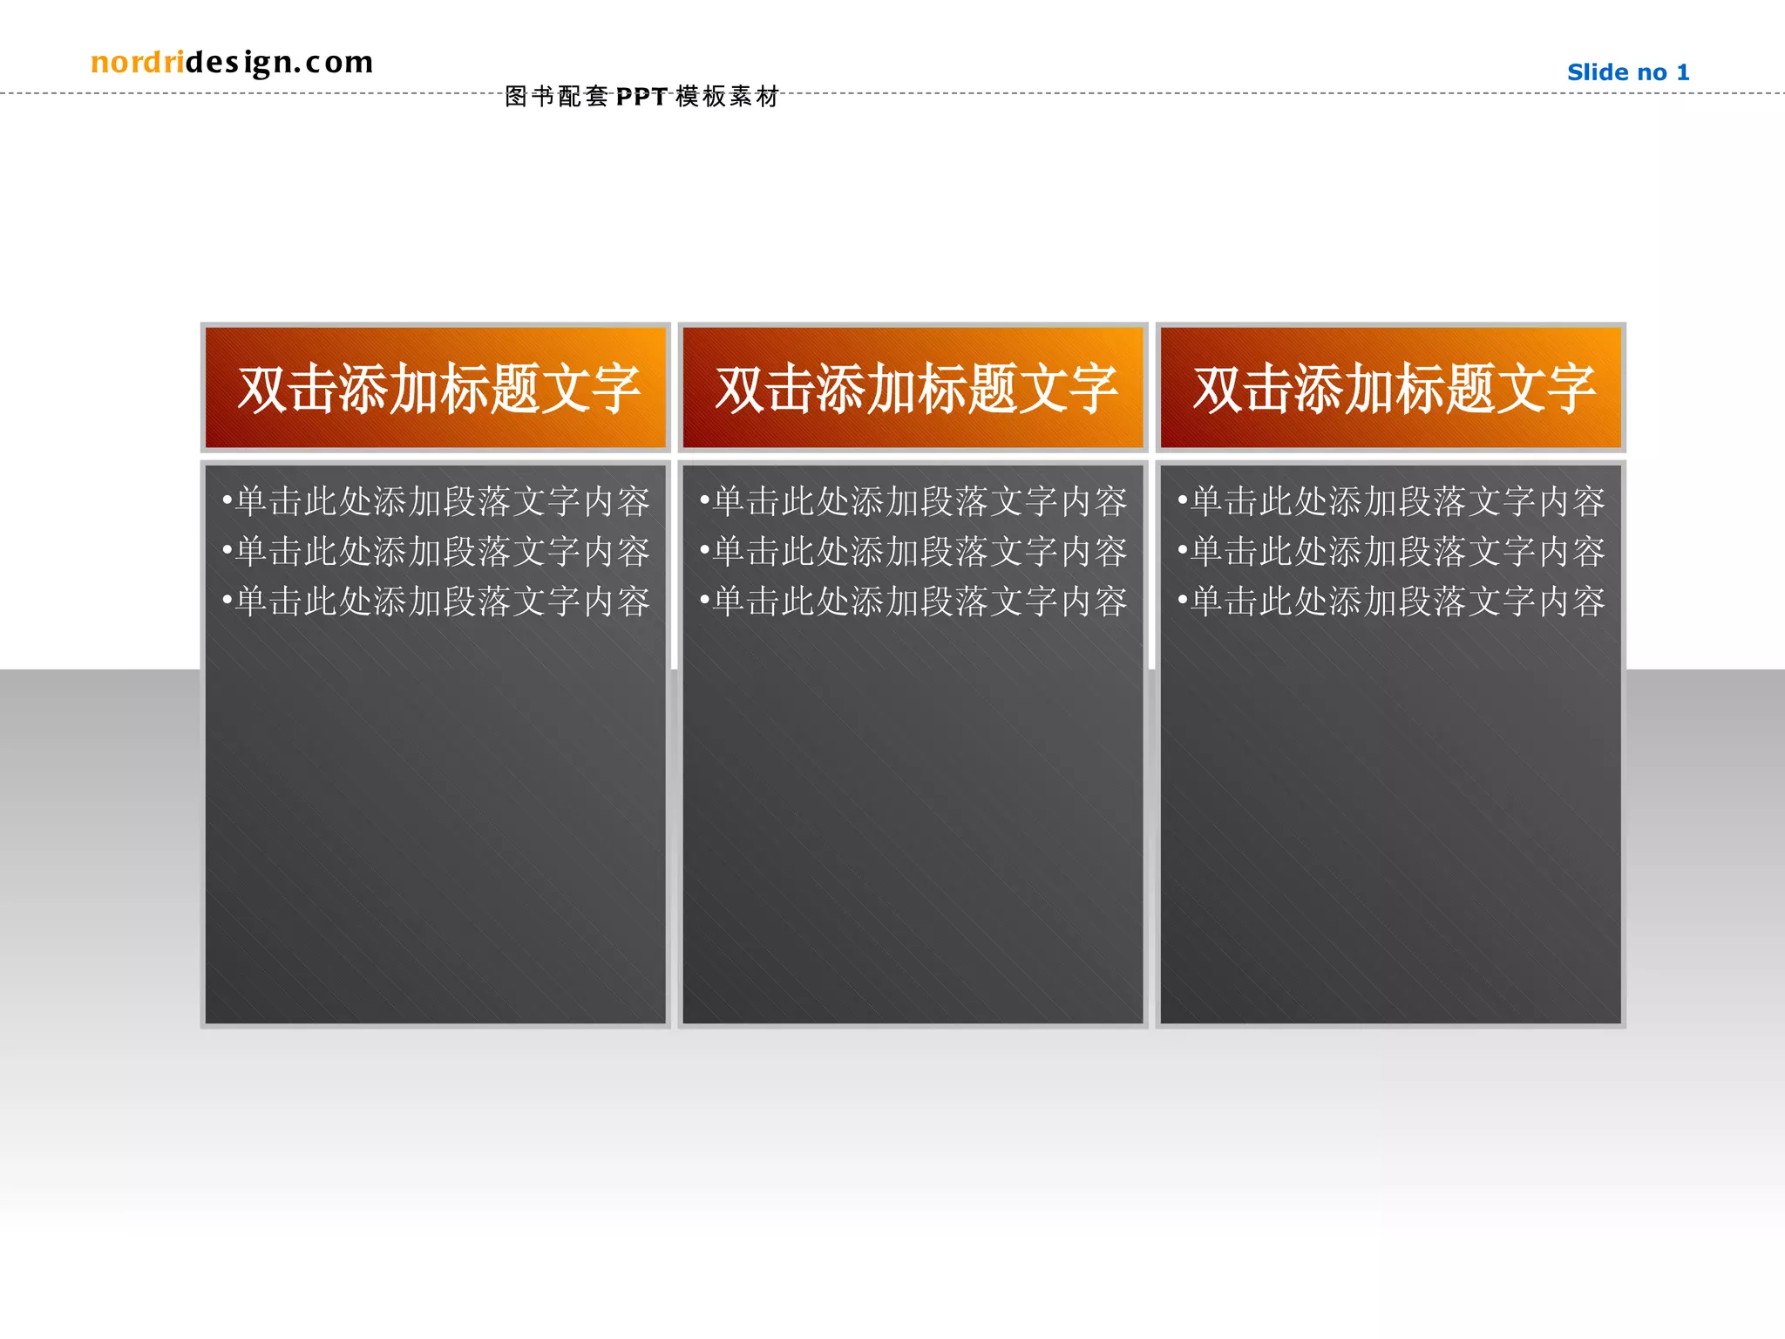Select first bullet line in right panel

(x=1390, y=502)
